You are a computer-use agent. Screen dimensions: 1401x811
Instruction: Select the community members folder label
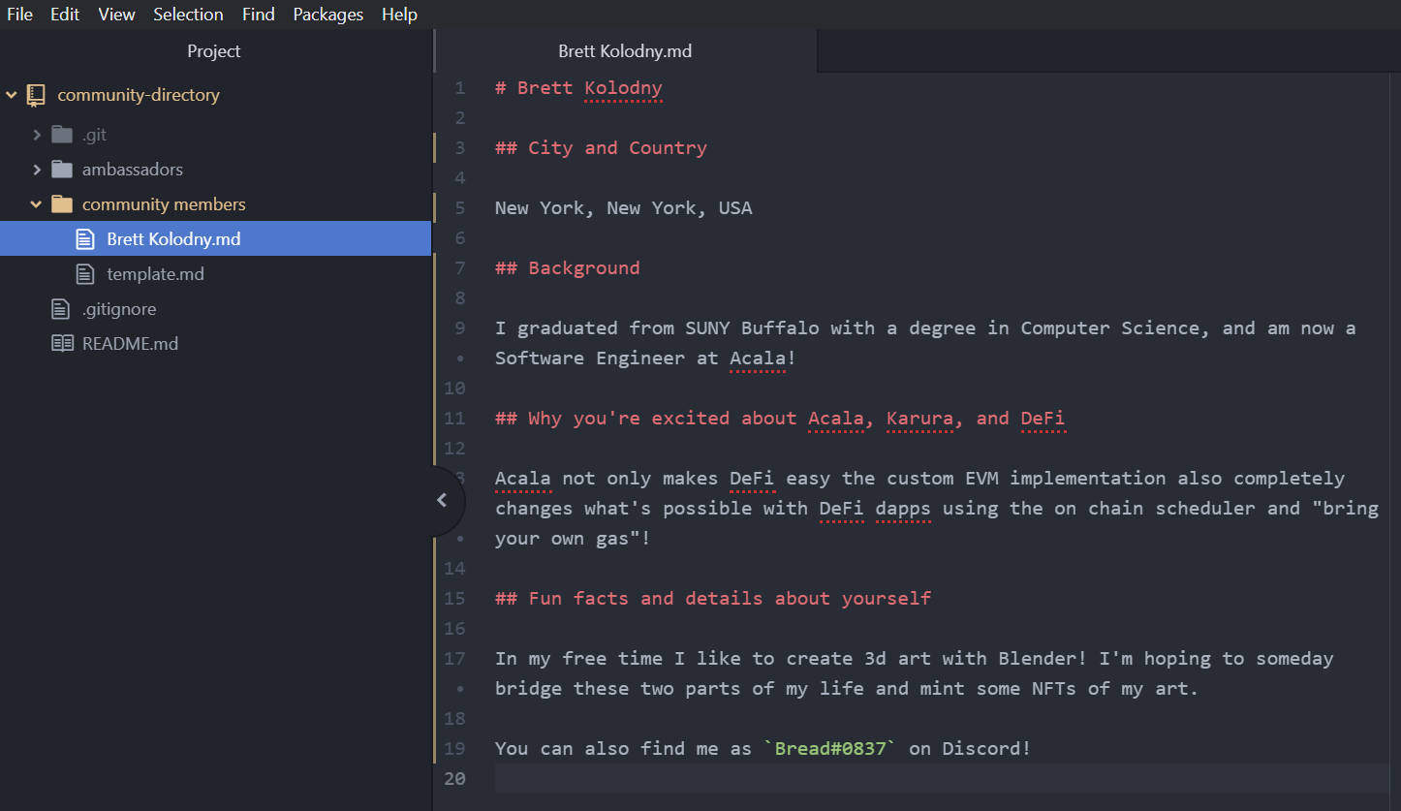pos(164,204)
